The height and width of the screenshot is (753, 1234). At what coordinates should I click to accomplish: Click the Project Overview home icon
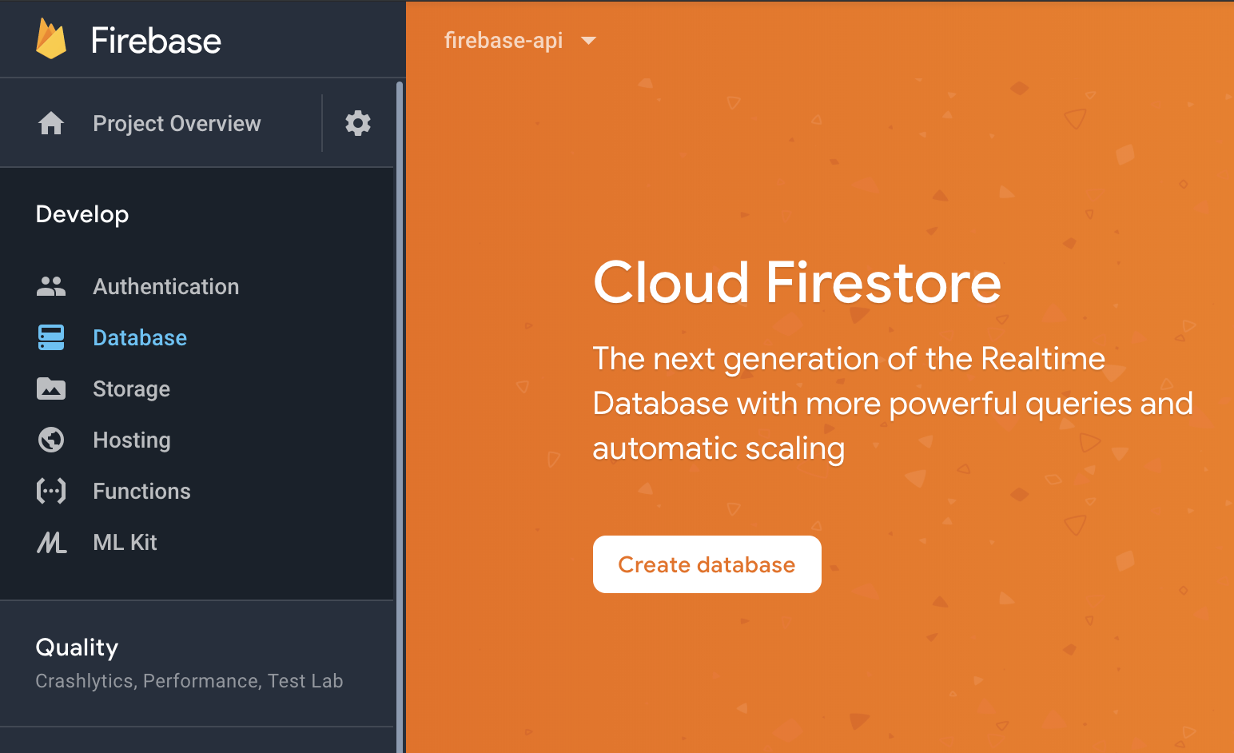(x=51, y=123)
